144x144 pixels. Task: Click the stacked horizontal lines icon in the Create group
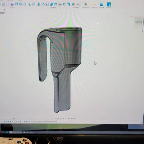tap(33, 4)
